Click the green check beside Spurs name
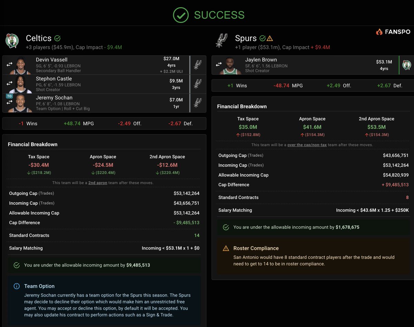 coord(263,38)
